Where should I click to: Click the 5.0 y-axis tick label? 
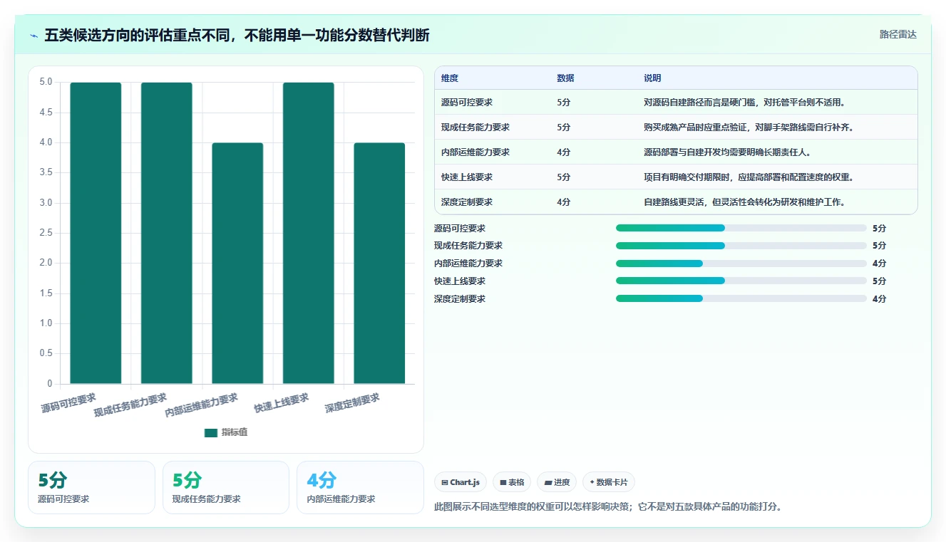[46, 82]
